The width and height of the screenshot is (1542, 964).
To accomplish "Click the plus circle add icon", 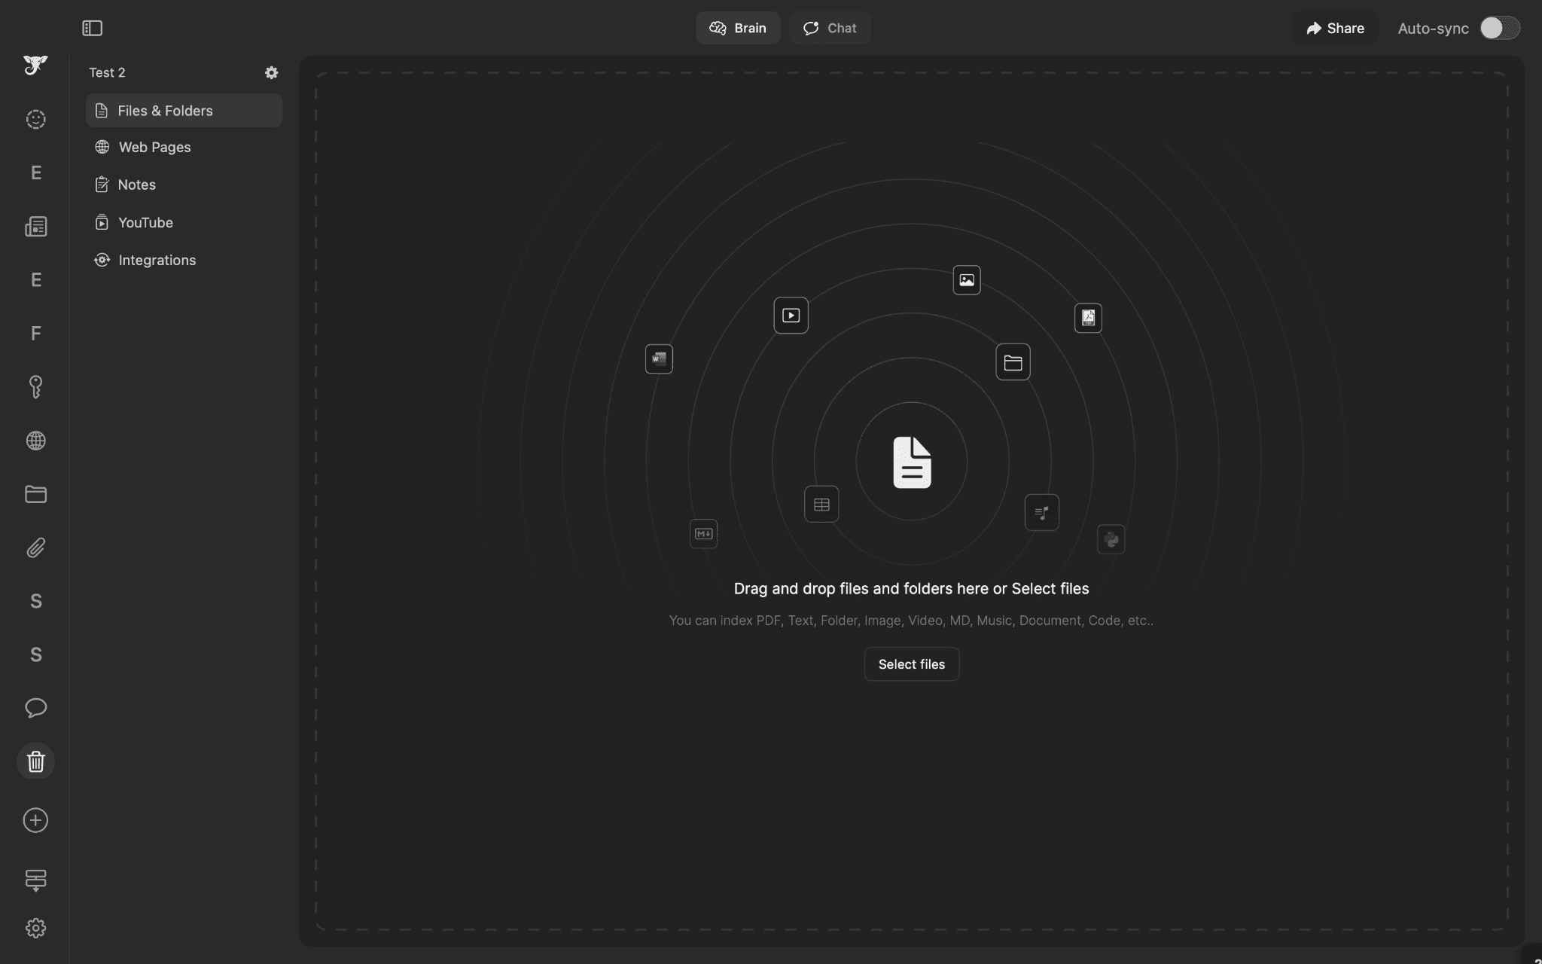I will click(35, 820).
